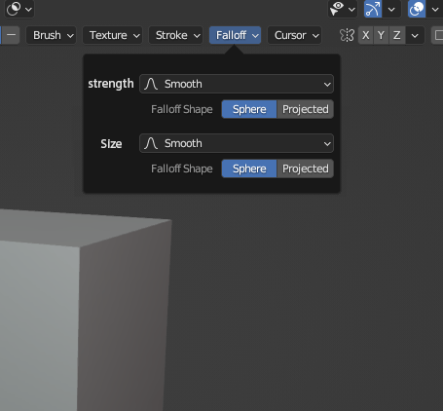Select Sphere falloff shape under Size

point(249,168)
